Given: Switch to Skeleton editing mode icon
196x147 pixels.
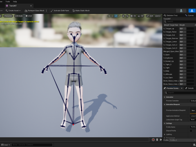Looking at the screenshot, I should (181, 11).
